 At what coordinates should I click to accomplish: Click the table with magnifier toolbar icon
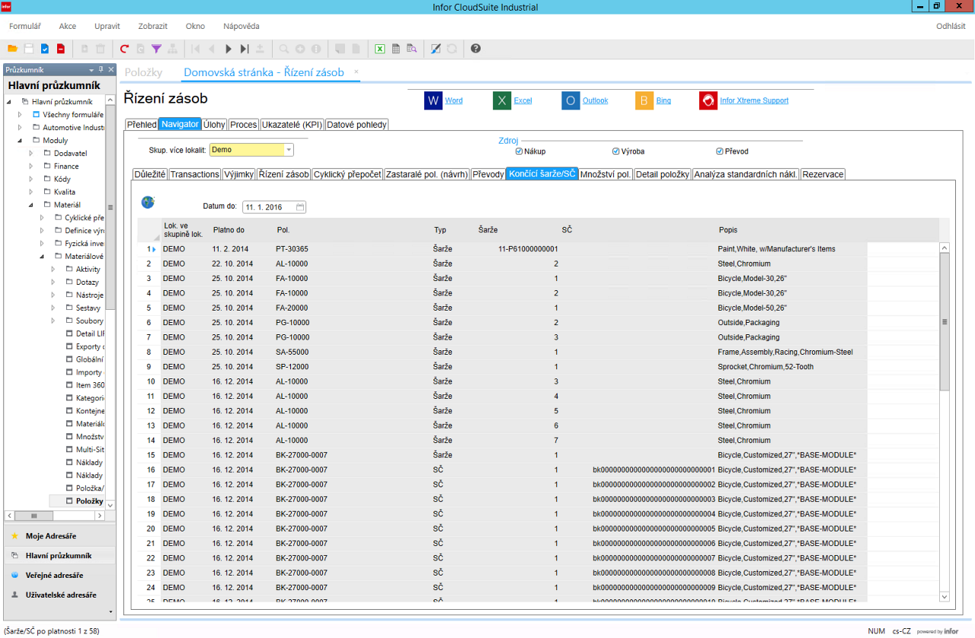coord(412,49)
